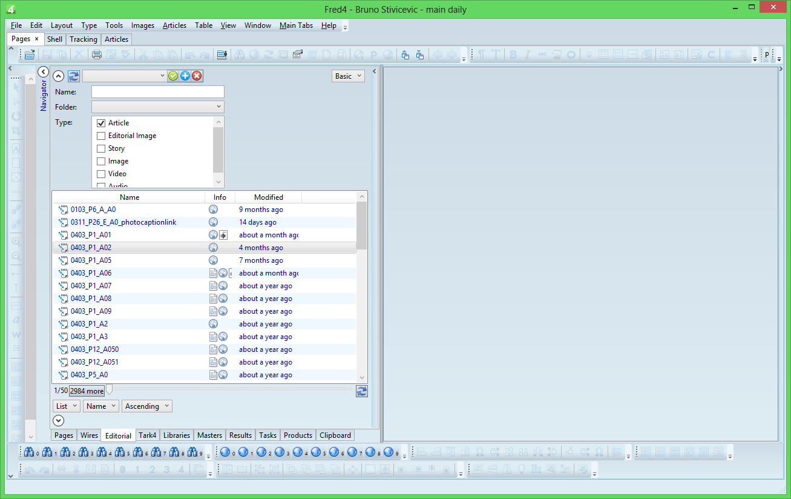Select the 0403_P12_A050 row
The height and width of the screenshot is (499, 791).
[205, 349]
